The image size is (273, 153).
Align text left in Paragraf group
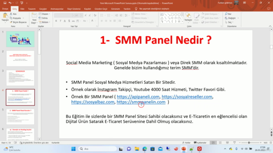tap(102, 21)
